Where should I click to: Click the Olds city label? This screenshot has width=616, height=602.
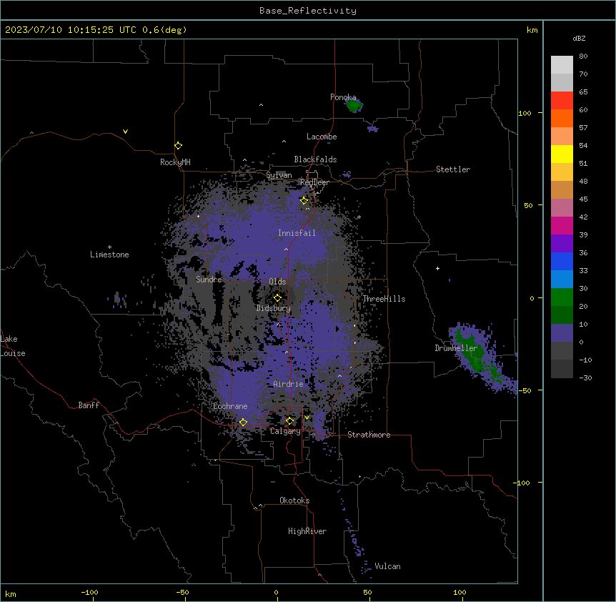277,282
